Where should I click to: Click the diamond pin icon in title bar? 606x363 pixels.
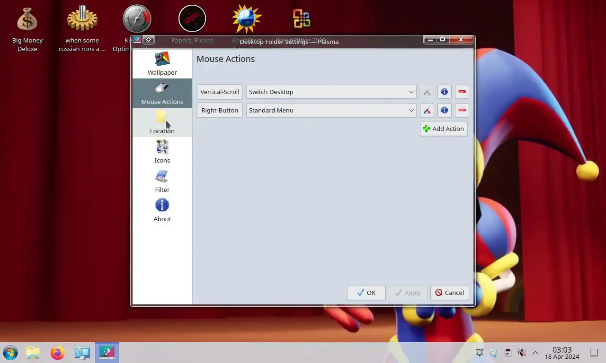(148, 40)
